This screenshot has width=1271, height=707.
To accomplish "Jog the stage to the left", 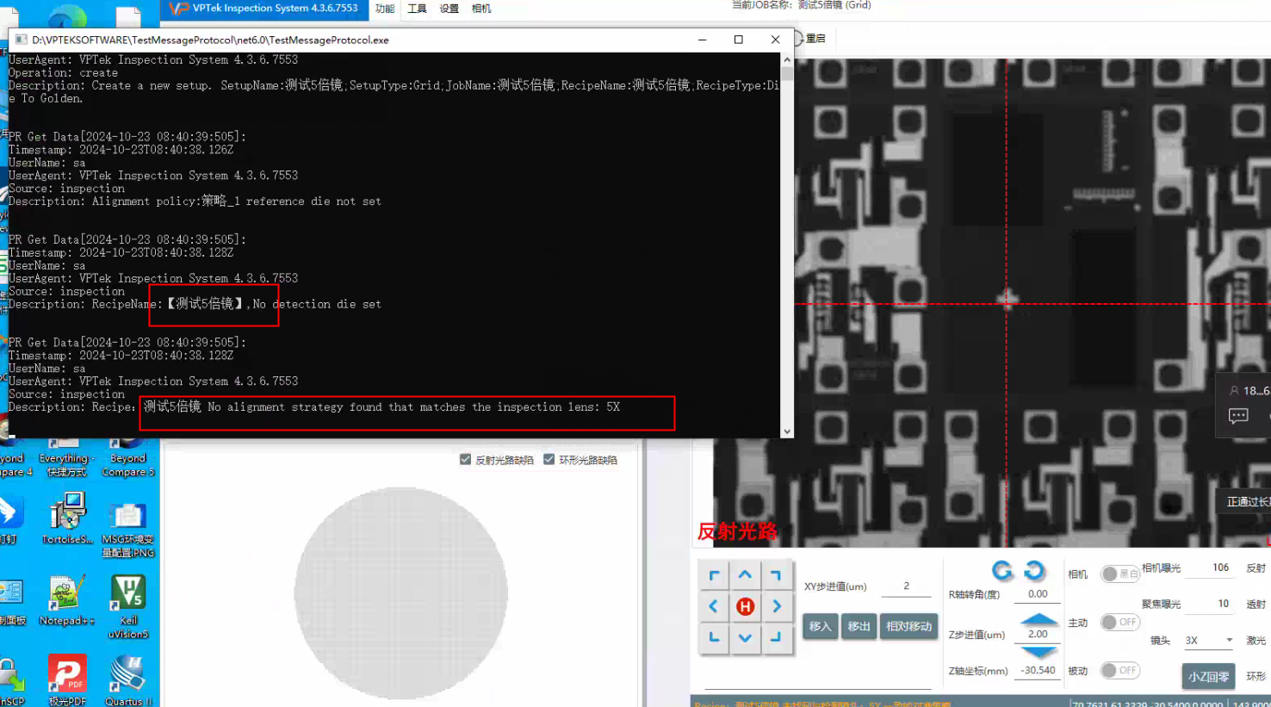I will pos(714,606).
